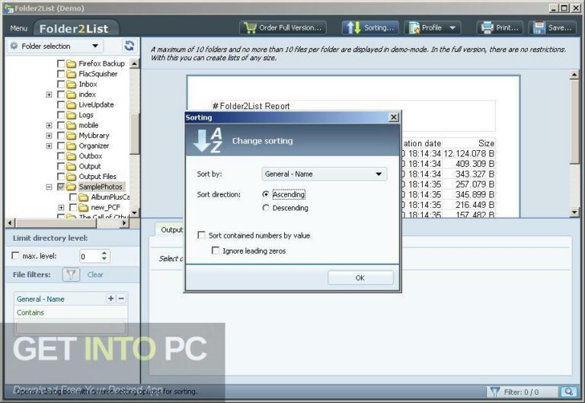Open the file filter funnel icon
Viewport: 585px width, 403px height.
[71, 275]
